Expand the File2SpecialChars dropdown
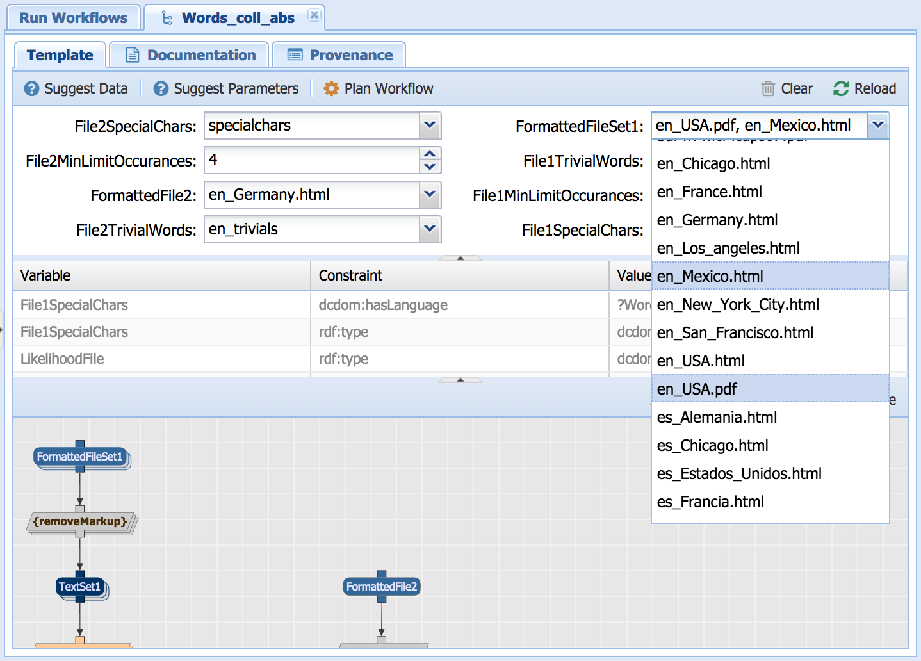Screen dimensions: 921x661 [430, 126]
